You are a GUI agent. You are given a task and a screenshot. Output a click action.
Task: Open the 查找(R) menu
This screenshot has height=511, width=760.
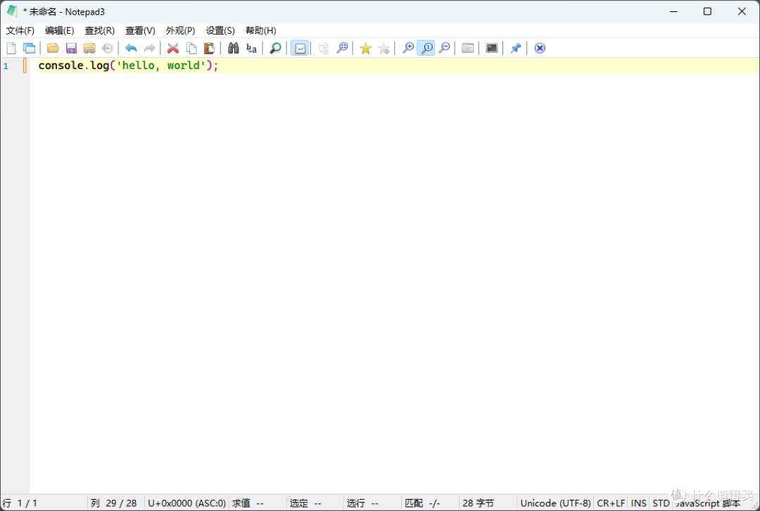(x=99, y=30)
